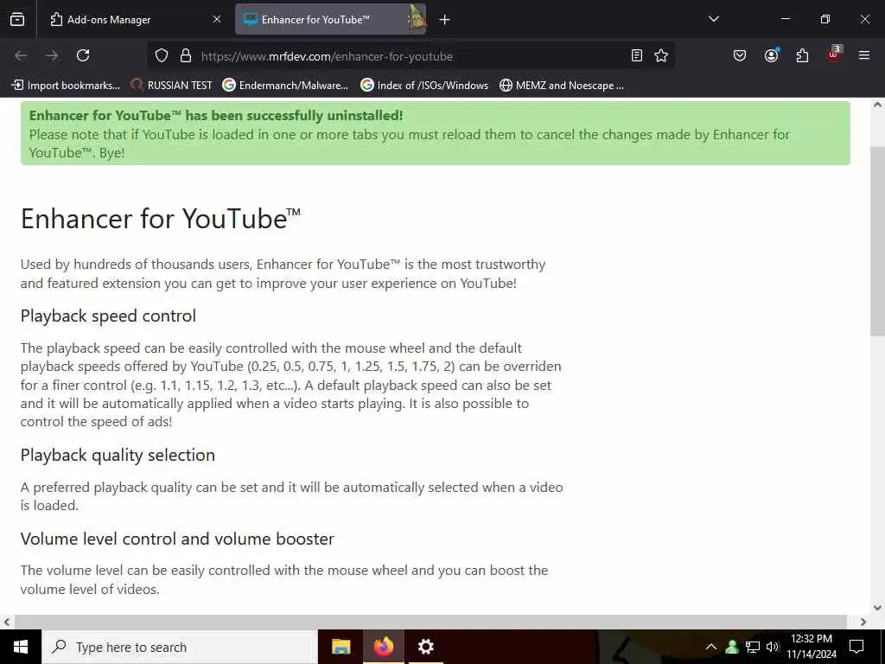Save page to Pocket
Viewport: 885px width, 664px height.
[740, 55]
